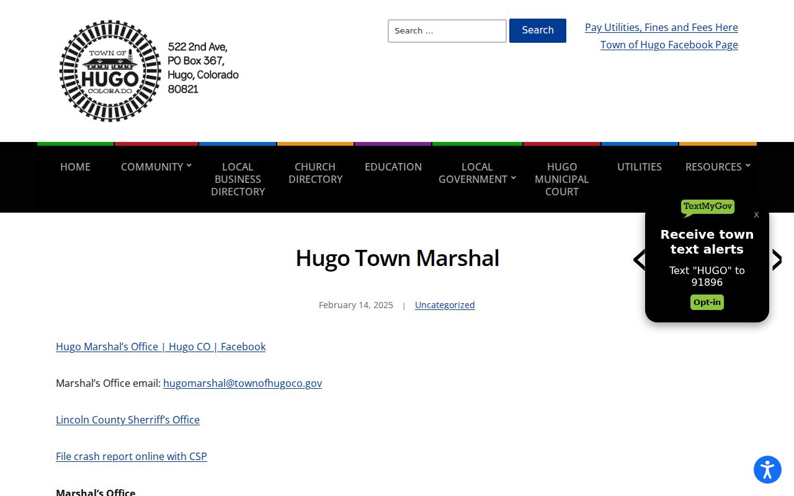Open Lincoln County Sherriff's Office link

(x=128, y=420)
